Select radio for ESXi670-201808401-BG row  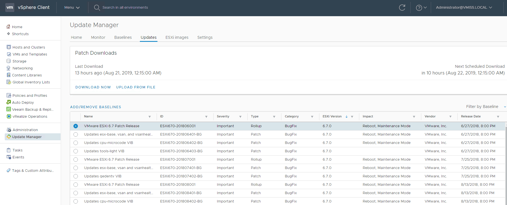[x=76, y=193]
